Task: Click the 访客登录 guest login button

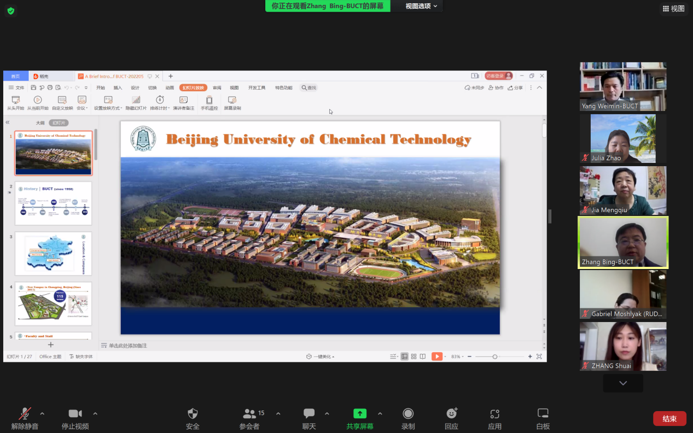Action: click(498, 76)
